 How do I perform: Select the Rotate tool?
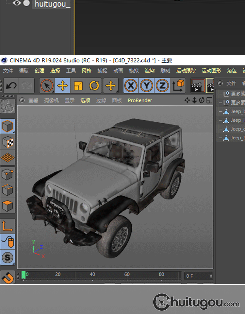pyautogui.click(x=94, y=86)
